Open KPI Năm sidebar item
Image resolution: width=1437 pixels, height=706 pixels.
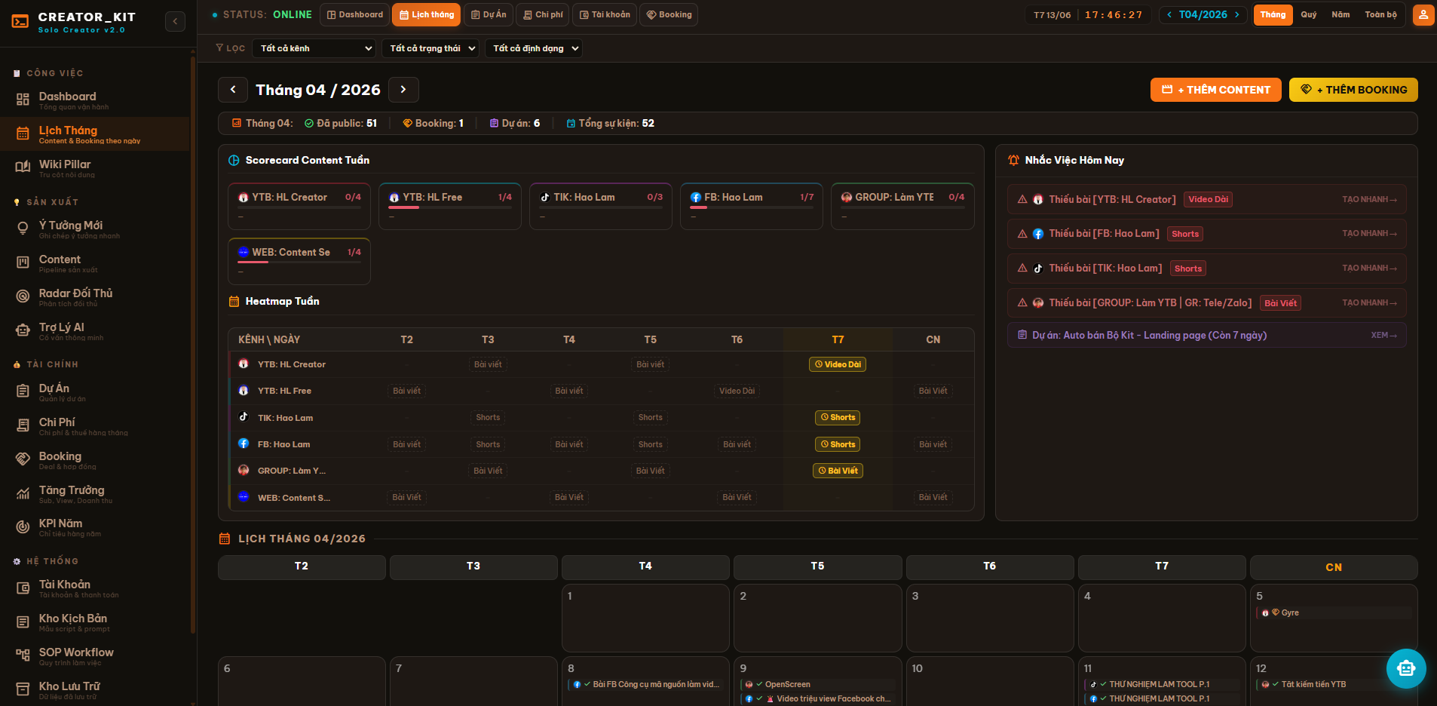pos(95,527)
